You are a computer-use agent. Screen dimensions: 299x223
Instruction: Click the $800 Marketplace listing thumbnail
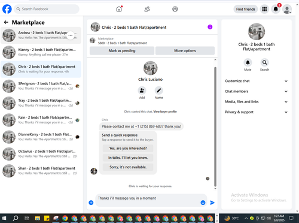[93, 41]
